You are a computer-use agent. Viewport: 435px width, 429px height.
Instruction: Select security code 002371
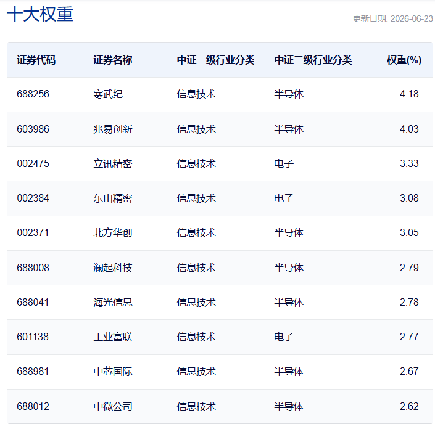[33, 232]
